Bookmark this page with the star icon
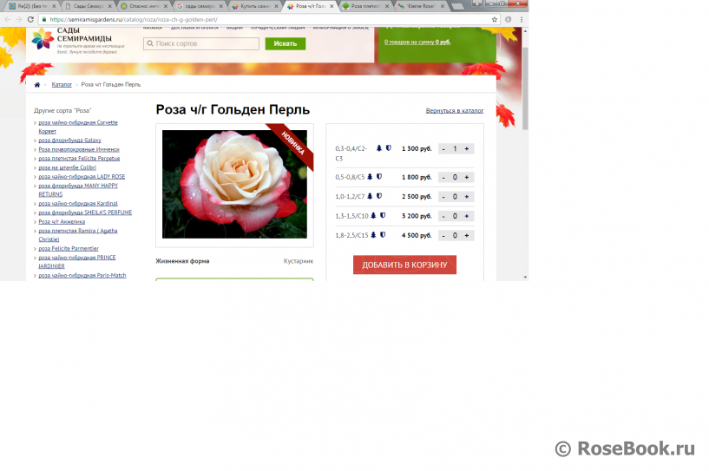Image resolution: width=709 pixels, height=471 pixels. coord(495,19)
